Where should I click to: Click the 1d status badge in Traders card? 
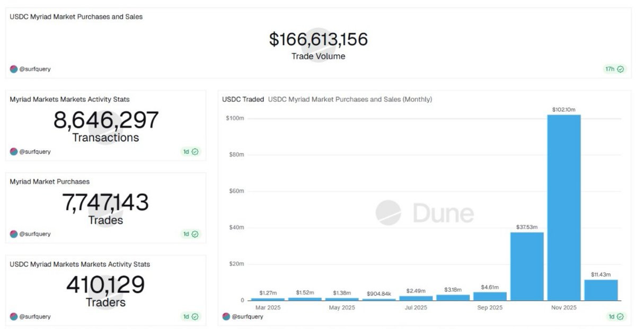coord(191,316)
